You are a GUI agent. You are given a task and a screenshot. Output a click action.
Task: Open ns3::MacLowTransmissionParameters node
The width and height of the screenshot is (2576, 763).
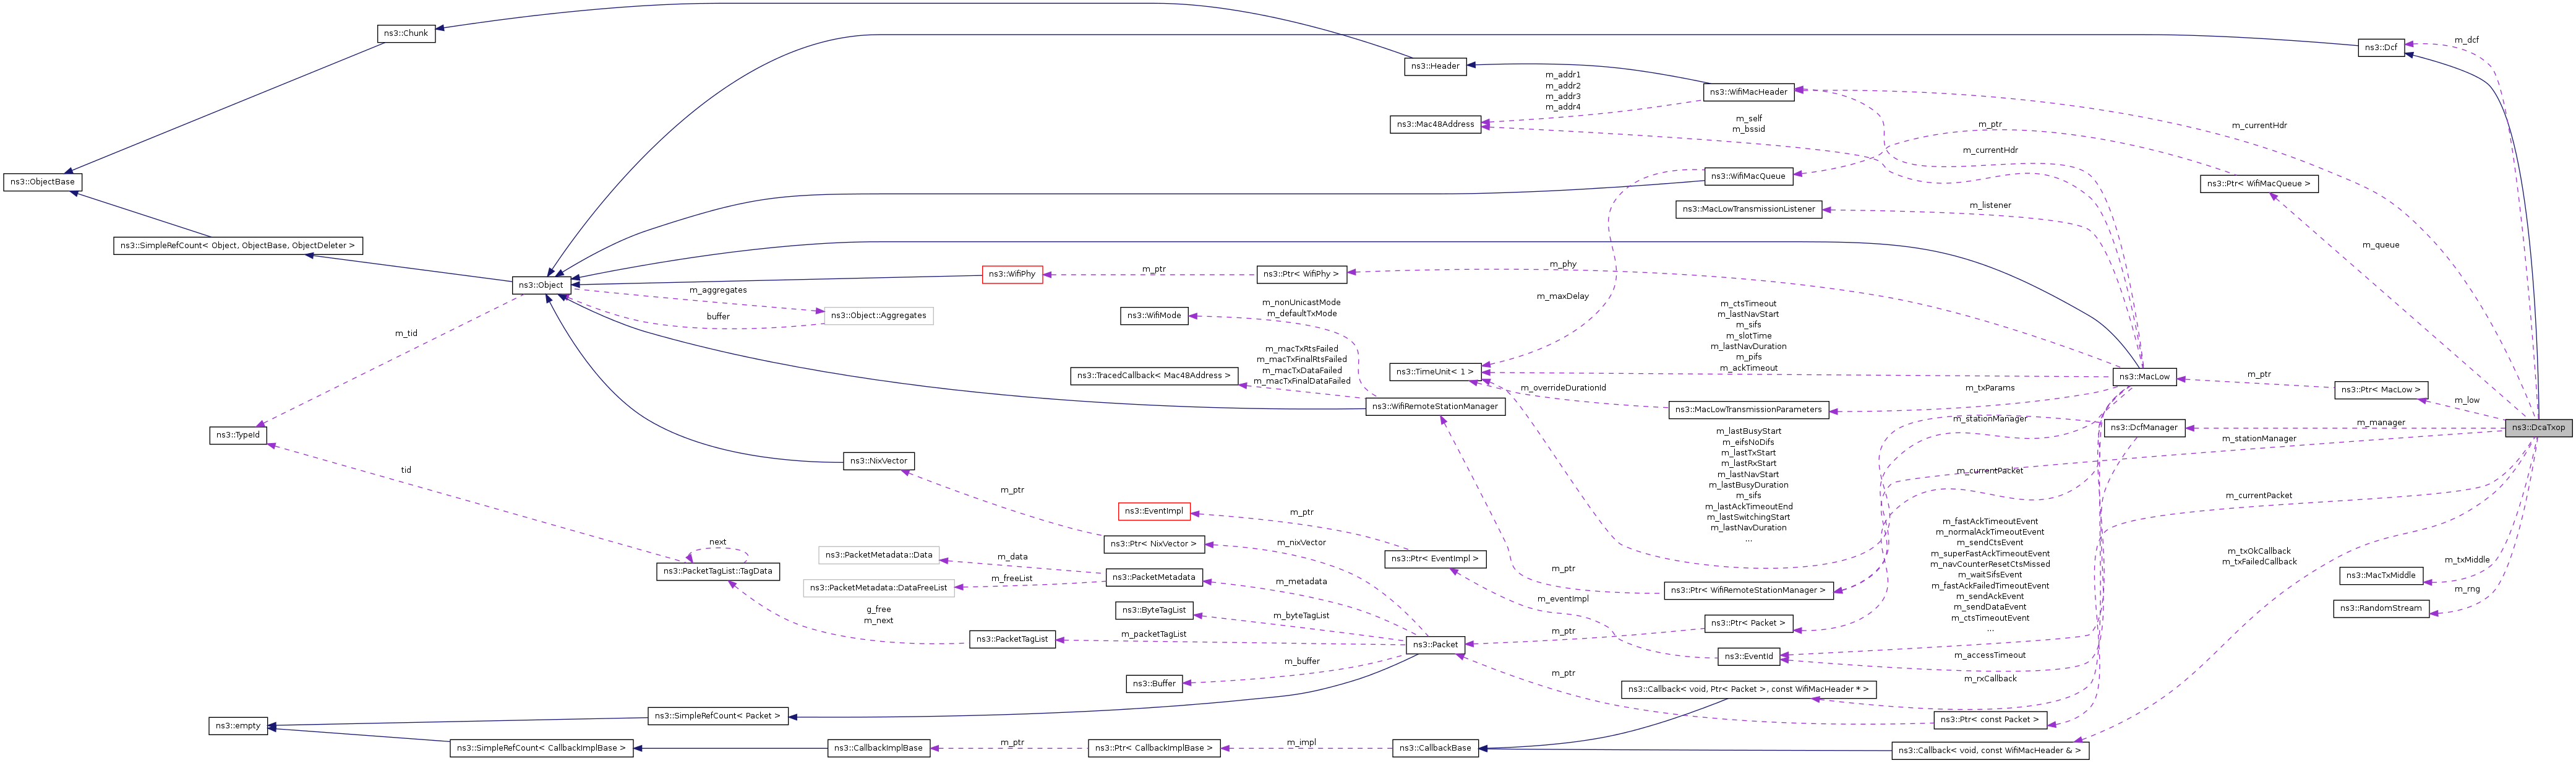point(1748,410)
